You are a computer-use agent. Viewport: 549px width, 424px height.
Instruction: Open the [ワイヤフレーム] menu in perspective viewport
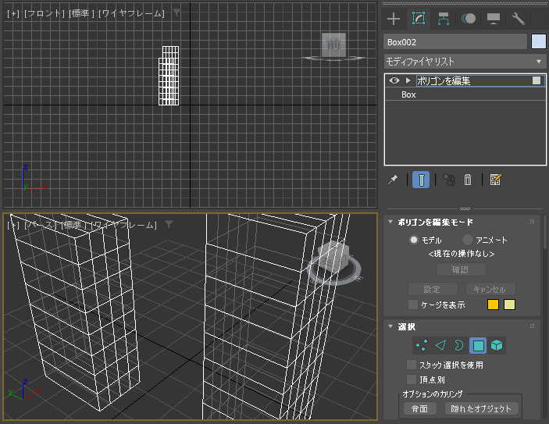click(124, 225)
